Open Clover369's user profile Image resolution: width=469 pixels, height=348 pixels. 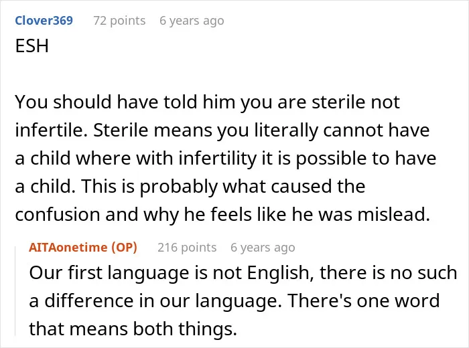point(44,21)
